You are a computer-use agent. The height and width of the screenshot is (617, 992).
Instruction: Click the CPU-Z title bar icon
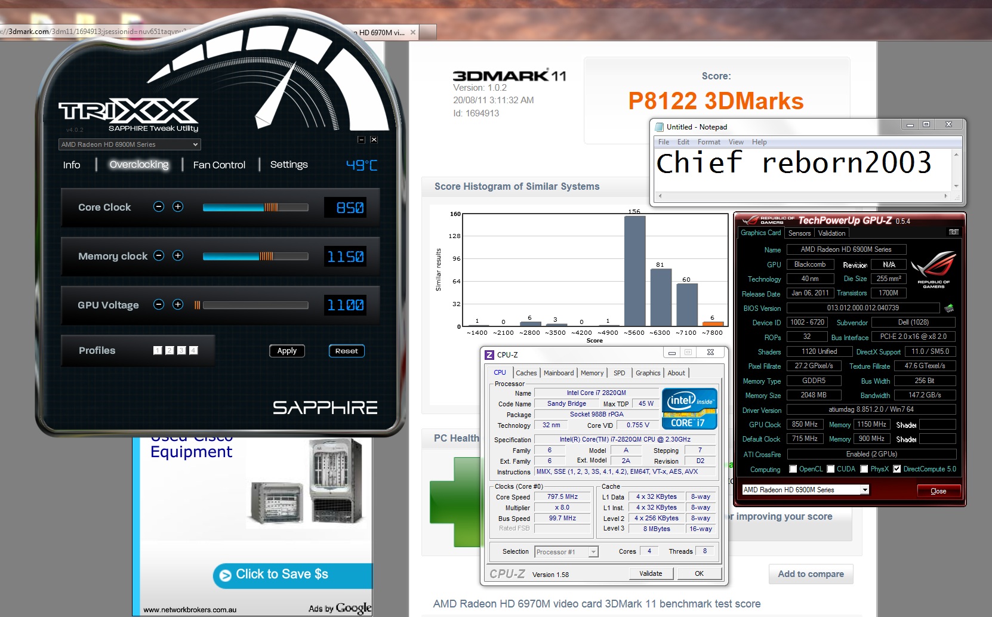tap(489, 354)
